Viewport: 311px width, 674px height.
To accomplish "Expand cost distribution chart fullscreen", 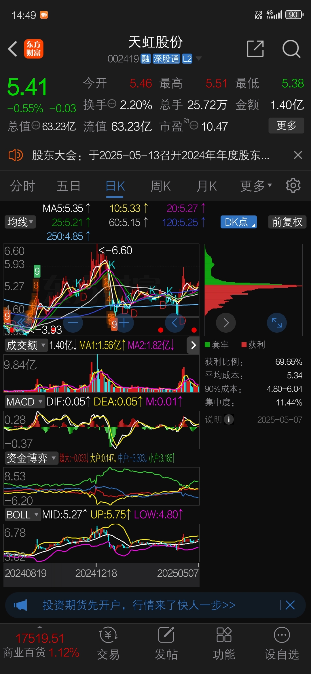I will pyautogui.click(x=277, y=323).
